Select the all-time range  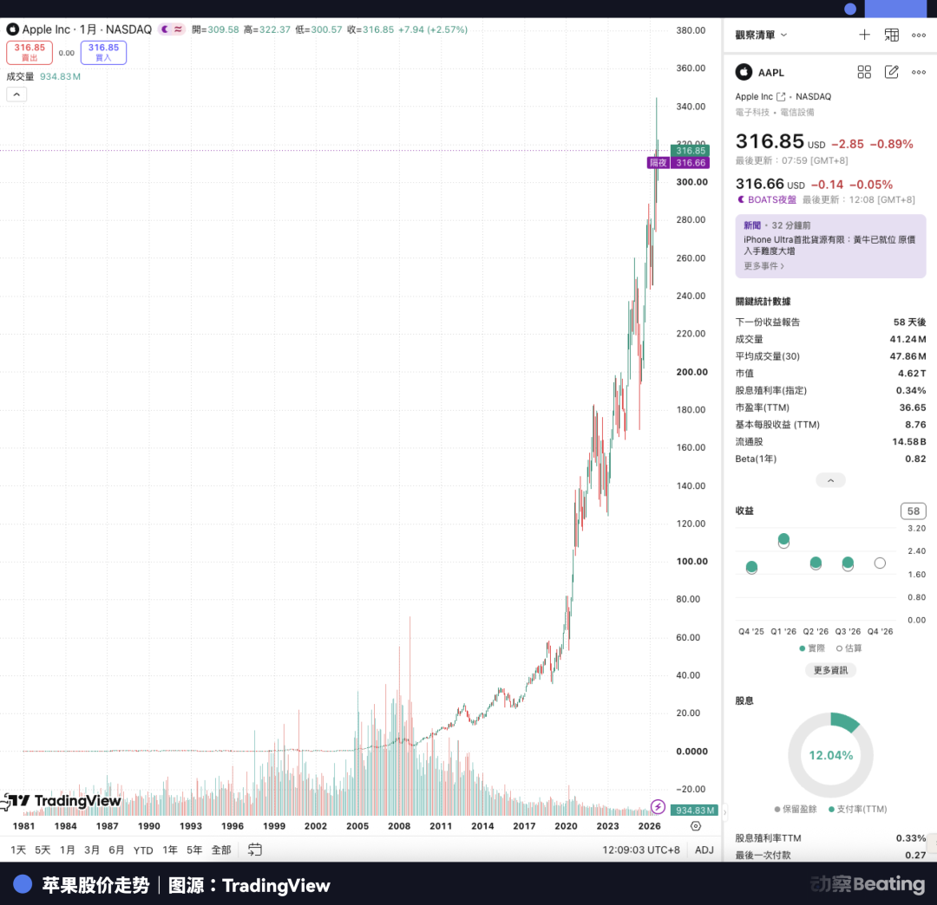[221, 850]
